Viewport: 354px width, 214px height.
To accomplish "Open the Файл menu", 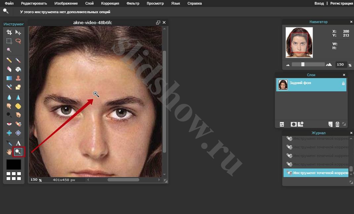I will tap(9, 3).
